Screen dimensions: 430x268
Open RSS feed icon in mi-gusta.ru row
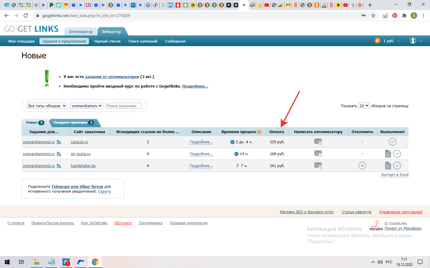[x=59, y=154]
